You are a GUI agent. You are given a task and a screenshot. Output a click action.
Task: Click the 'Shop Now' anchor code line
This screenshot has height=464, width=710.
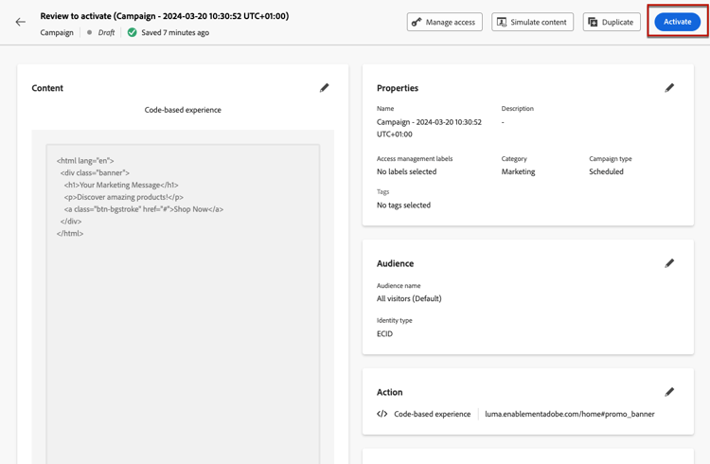144,209
